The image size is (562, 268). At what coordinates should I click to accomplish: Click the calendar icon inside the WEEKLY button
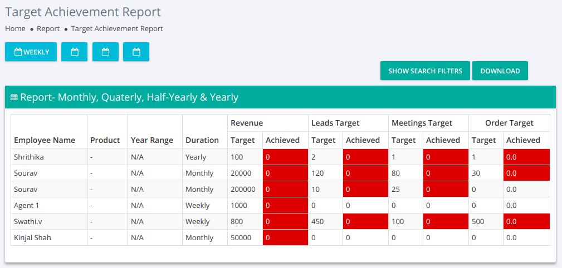click(18, 52)
